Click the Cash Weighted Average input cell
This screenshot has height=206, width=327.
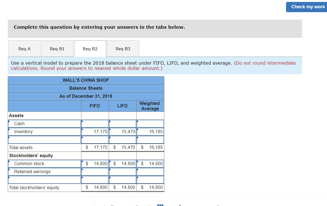coord(150,123)
